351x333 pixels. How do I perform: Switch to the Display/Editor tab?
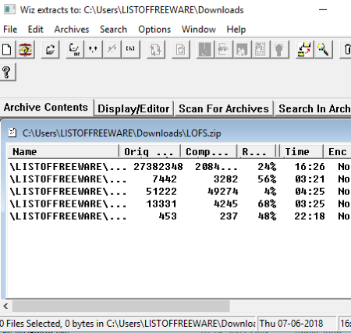[x=133, y=108]
